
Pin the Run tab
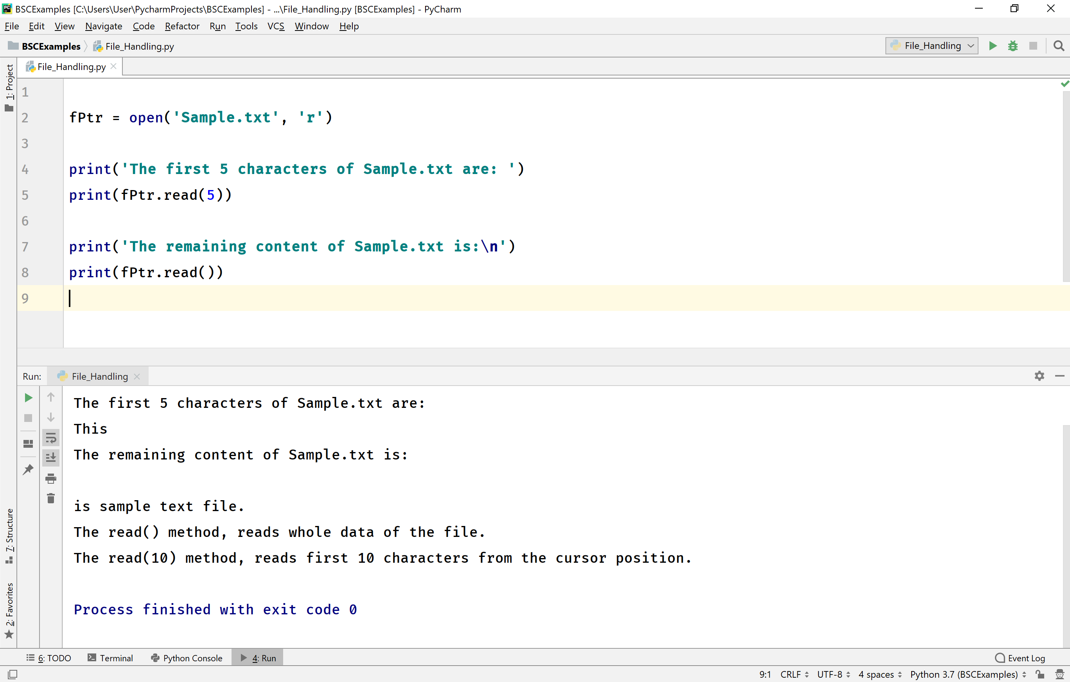[28, 470]
